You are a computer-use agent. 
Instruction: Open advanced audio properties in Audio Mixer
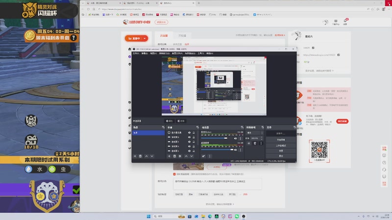(x=203, y=156)
